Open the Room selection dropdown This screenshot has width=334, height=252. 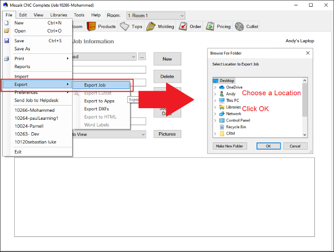155,16
